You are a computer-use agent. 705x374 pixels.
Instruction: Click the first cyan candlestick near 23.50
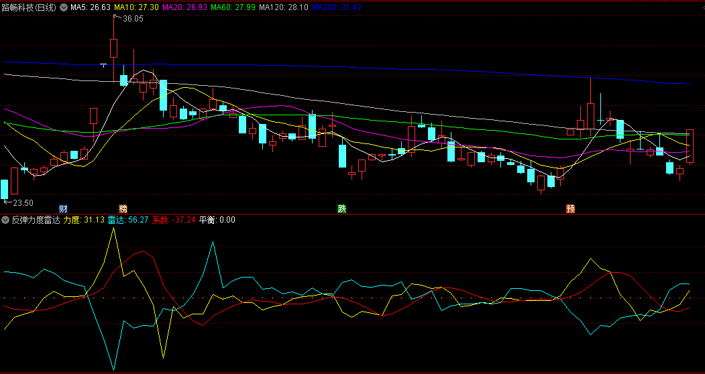click(5, 189)
